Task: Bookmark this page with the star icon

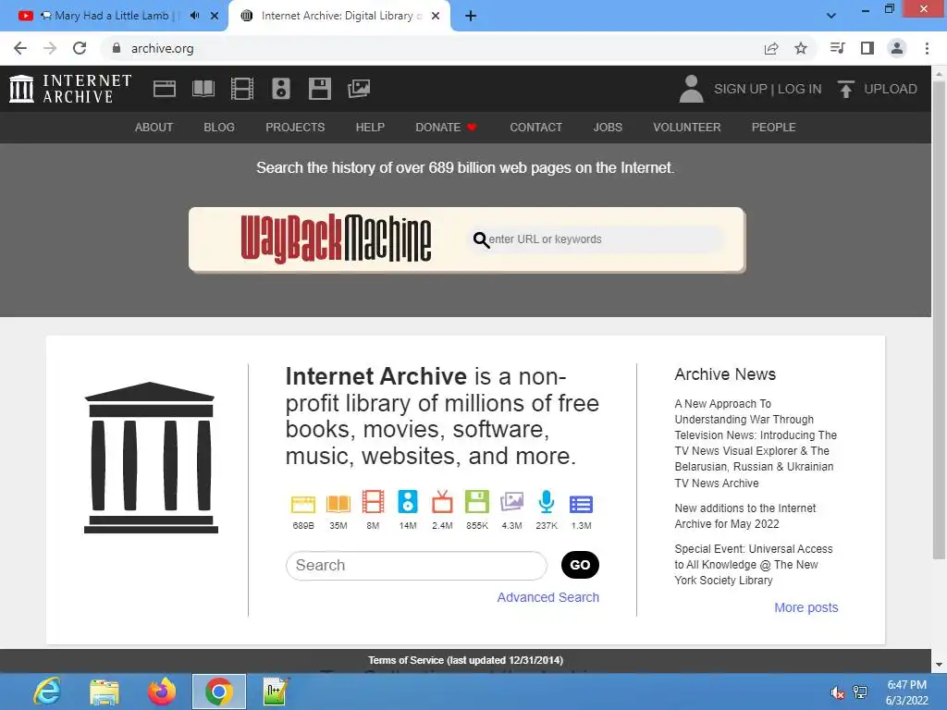Action: (801, 48)
